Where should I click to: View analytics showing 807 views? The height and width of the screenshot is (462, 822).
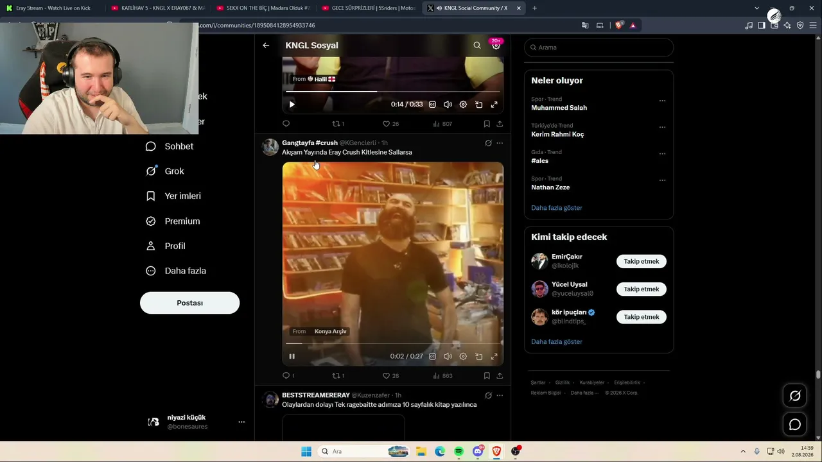click(x=442, y=124)
